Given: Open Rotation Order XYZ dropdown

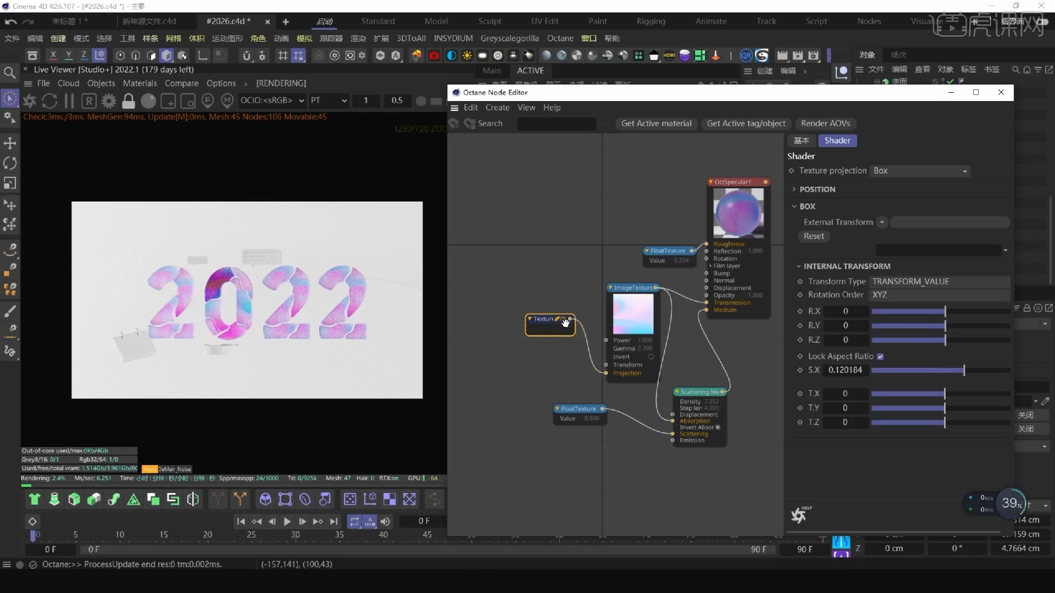Looking at the screenshot, I should coord(940,295).
